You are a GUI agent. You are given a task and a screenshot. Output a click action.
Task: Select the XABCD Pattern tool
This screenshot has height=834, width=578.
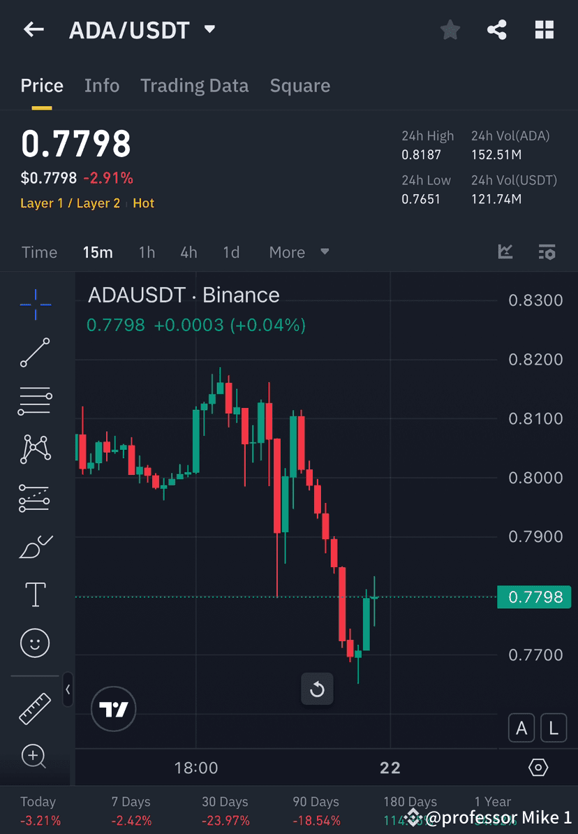[35, 449]
